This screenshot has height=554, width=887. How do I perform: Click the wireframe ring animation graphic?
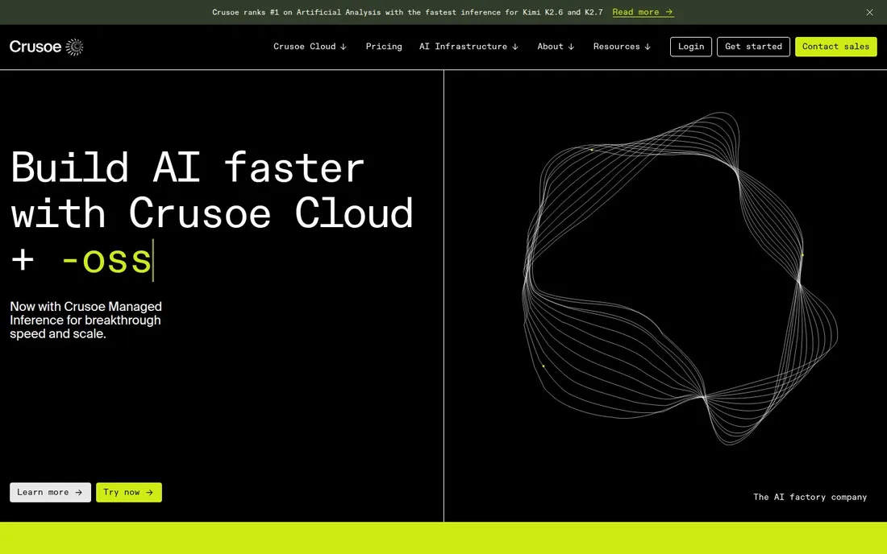tap(680, 279)
